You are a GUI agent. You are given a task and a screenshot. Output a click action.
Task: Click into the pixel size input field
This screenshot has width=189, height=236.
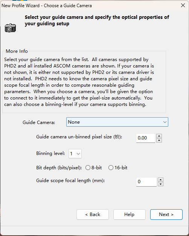coord(146,138)
